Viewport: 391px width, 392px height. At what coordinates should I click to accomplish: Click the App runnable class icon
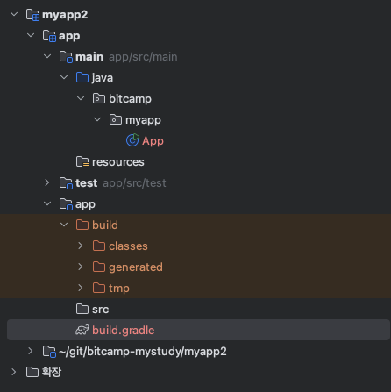(132, 140)
